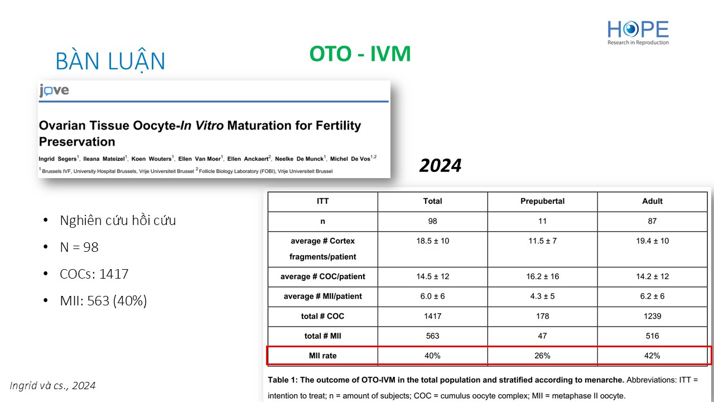Click the "Ingrid và cs., 2024" citation
The width and height of the screenshot is (714, 402).
[x=52, y=385]
